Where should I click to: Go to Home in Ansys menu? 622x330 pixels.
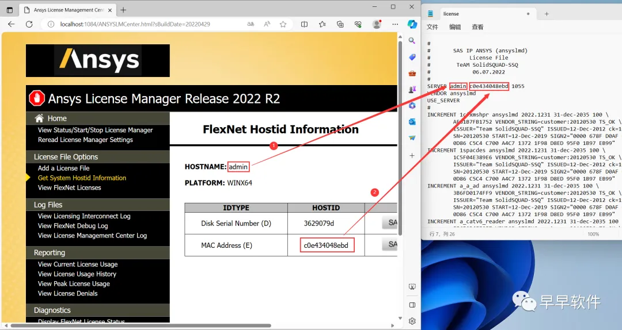(57, 118)
